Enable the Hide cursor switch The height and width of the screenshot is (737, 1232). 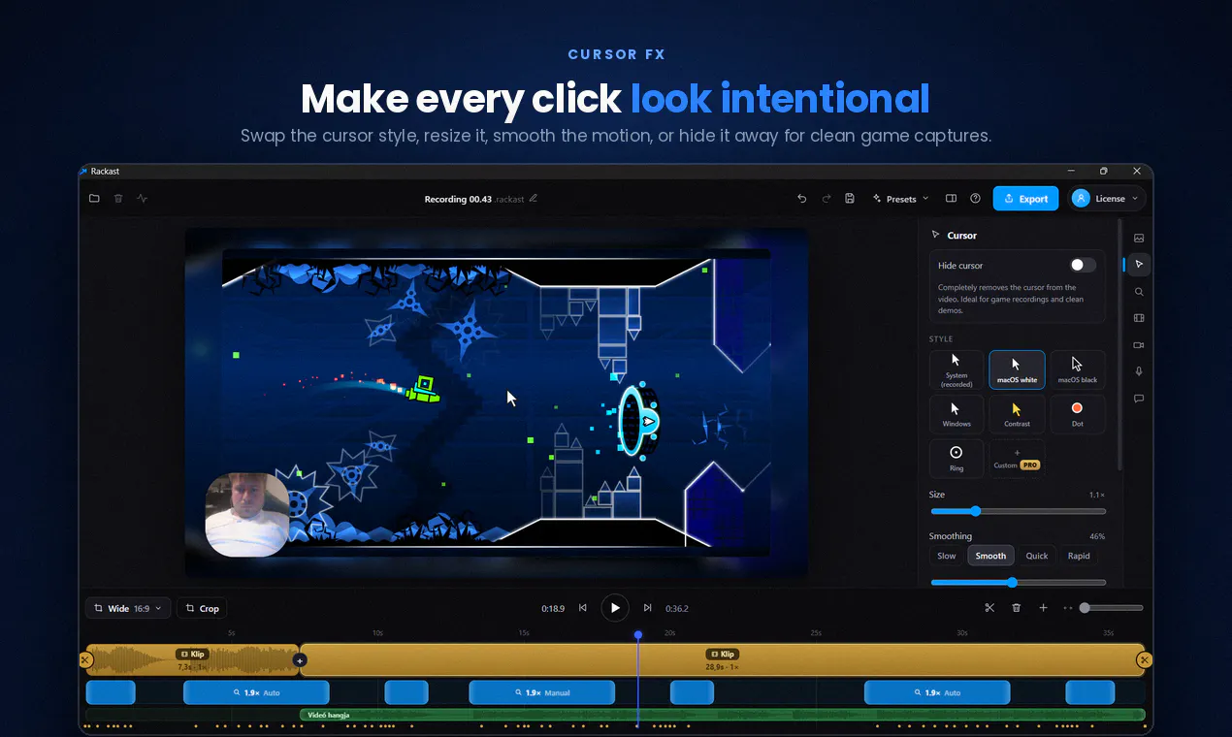click(1083, 265)
